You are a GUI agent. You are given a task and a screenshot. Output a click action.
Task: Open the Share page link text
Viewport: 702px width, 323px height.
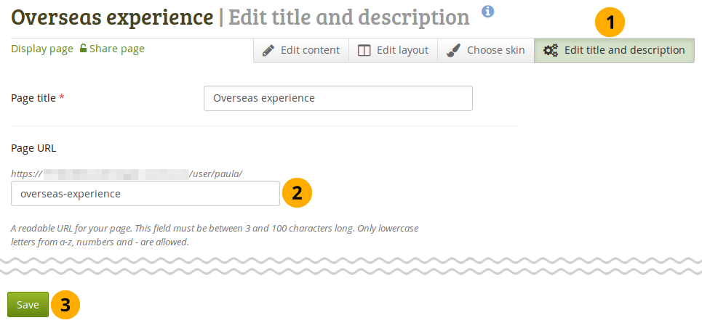117,49
